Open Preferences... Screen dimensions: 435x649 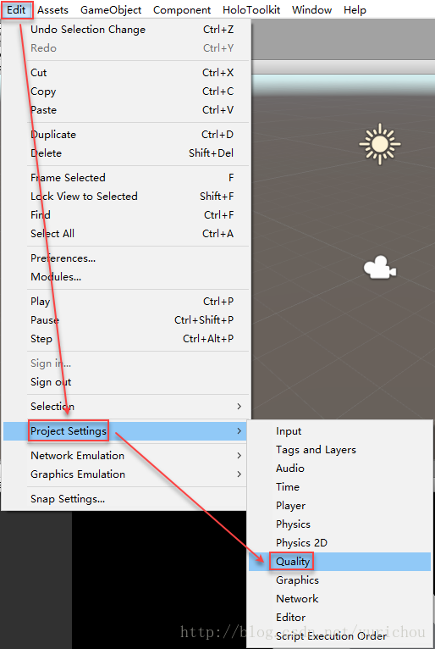(x=126, y=258)
